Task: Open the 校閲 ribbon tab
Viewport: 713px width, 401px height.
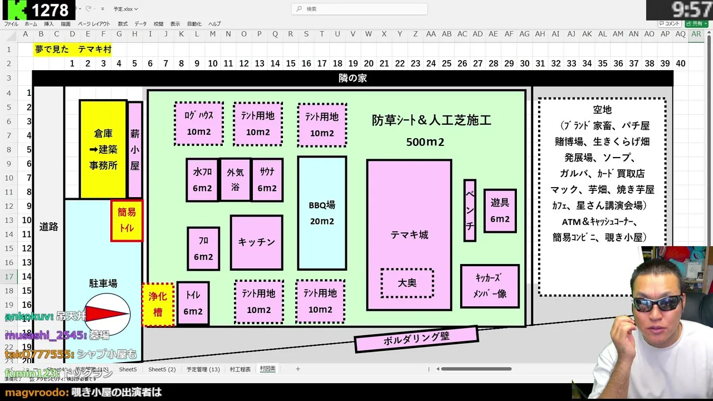Action: coord(158,24)
